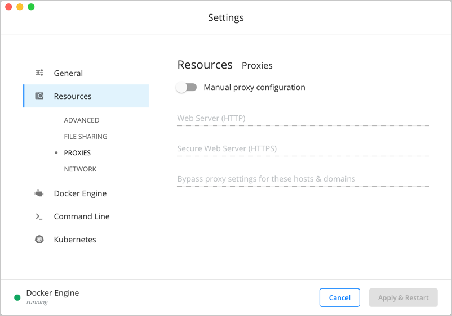Viewport: 452px width, 316px height.
Task: Select the PROXIES sub-item label
Action: [77, 153]
